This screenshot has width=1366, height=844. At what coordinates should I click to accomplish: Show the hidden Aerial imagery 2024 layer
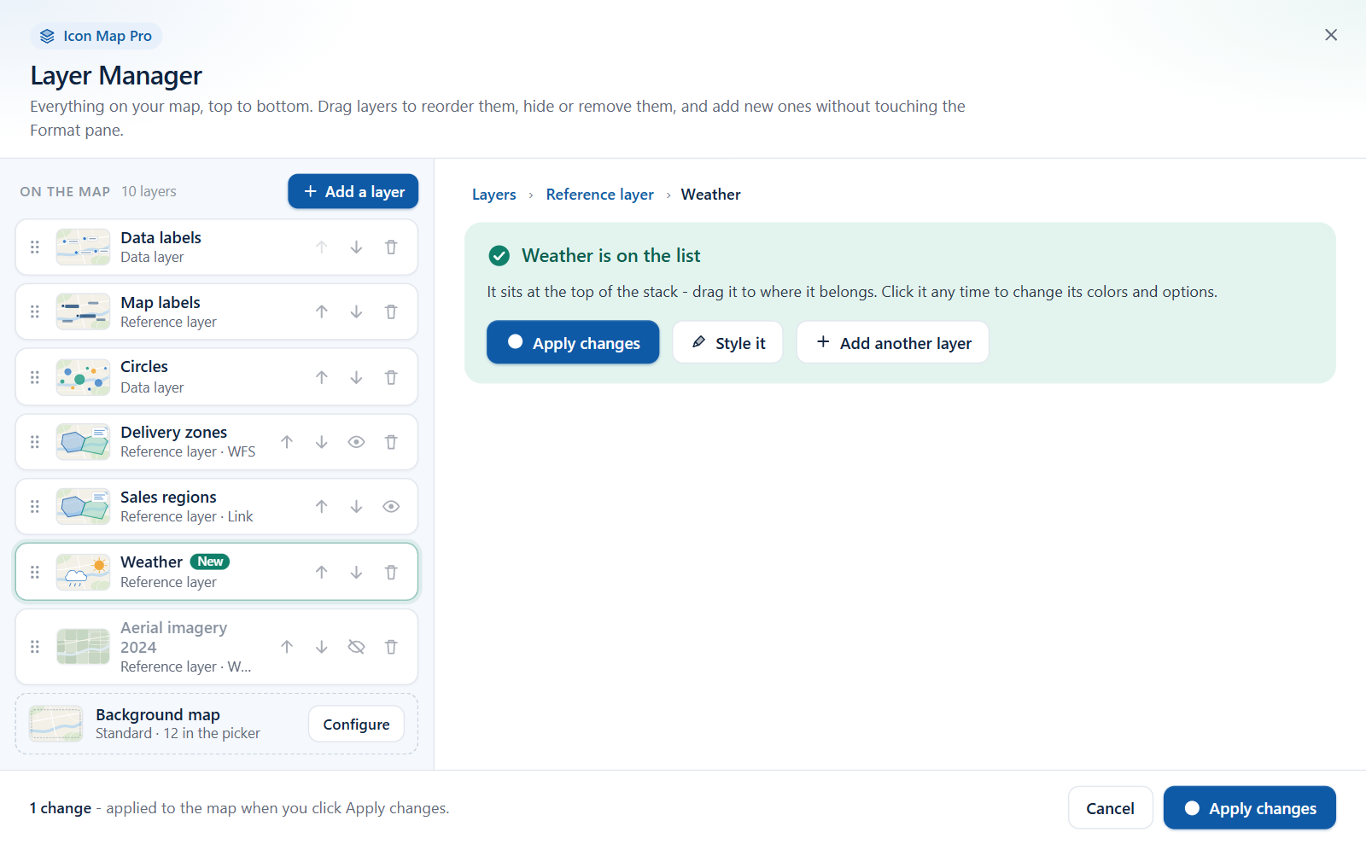click(357, 647)
